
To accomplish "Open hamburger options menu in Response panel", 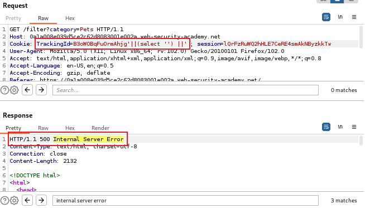I will (354, 127).
